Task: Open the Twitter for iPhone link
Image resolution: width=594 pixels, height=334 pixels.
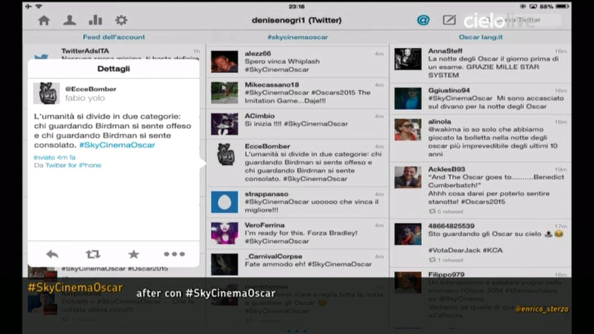Action: tap(73, 165)
